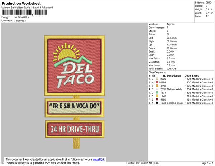Select 'Emerald Black' description text
215x166 pixels.
coord(175,103)
